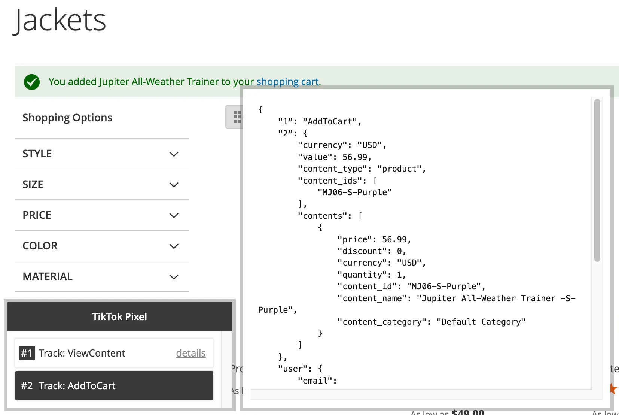
Task: Click the JSON payload vertical scrollbar
Action: tap(597, 180)
